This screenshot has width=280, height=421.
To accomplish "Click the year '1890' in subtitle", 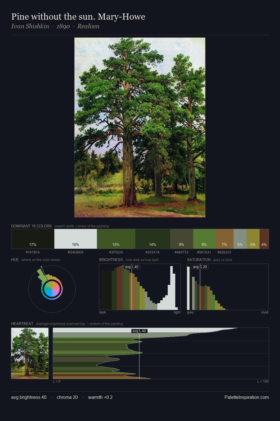I will pos(63,26).
